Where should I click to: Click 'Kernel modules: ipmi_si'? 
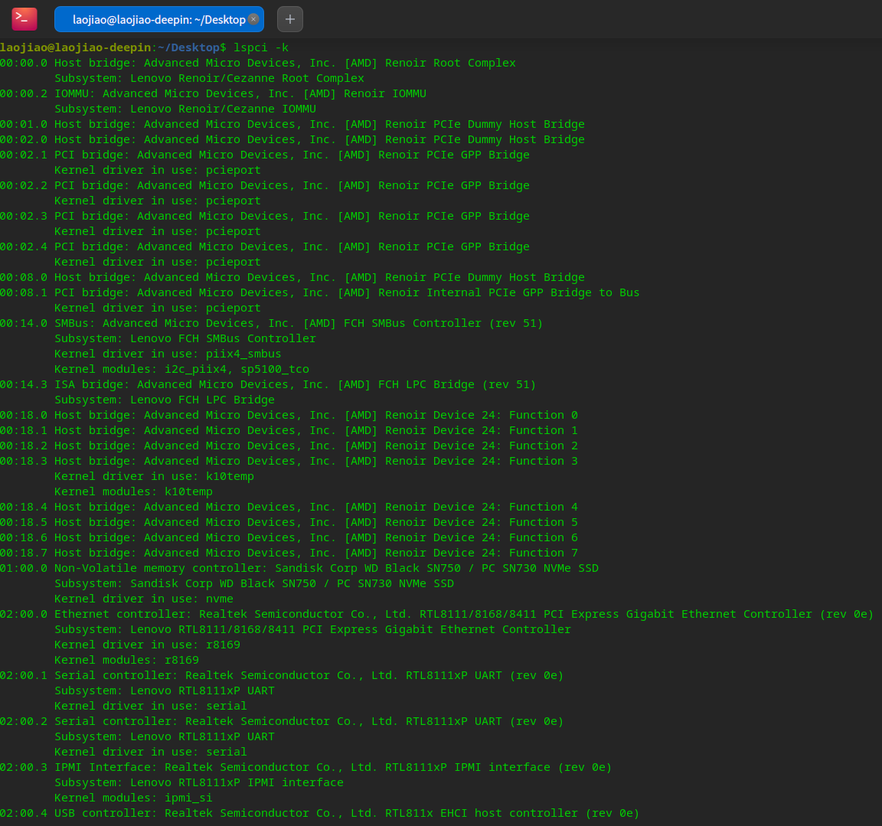(133, 798)
